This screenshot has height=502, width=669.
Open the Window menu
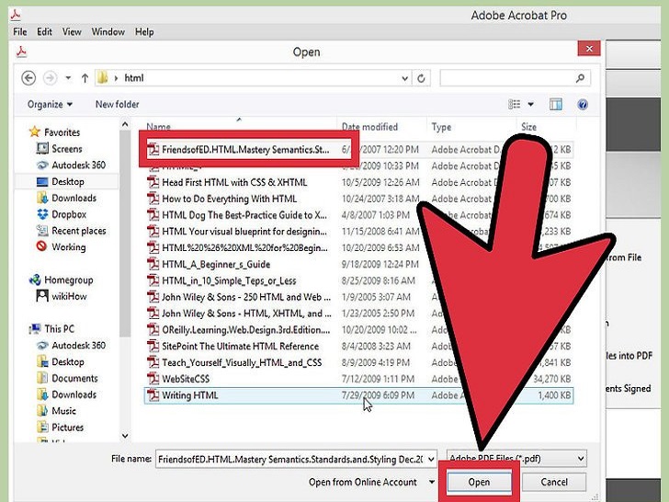click(108, 32)
